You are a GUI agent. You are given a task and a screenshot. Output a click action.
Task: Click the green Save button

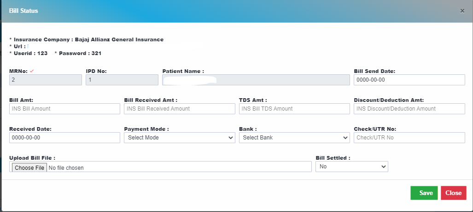click(x=424, y=193)
